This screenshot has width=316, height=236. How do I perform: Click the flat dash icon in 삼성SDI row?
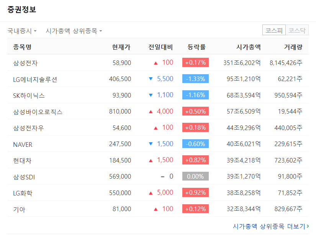tap(163, 177)
